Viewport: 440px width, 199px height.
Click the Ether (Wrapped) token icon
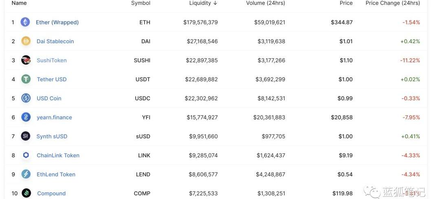(25, 22)
